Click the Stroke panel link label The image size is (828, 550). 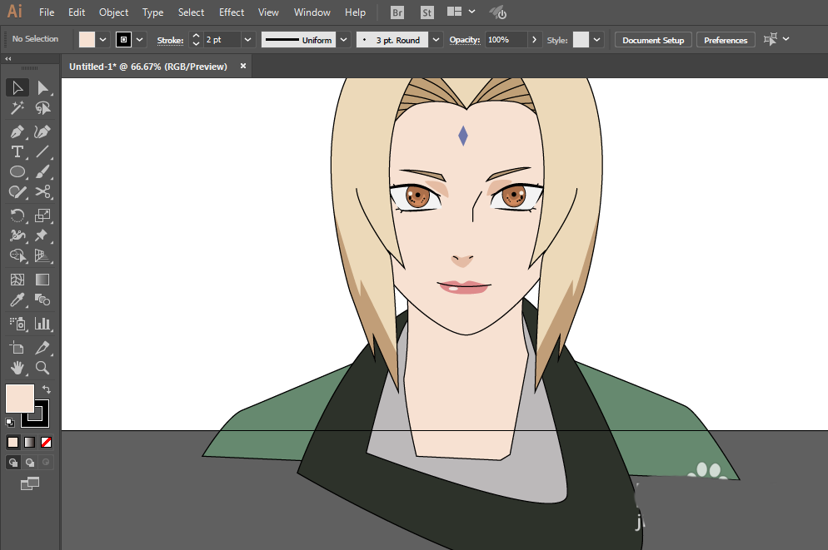(170, 40)
